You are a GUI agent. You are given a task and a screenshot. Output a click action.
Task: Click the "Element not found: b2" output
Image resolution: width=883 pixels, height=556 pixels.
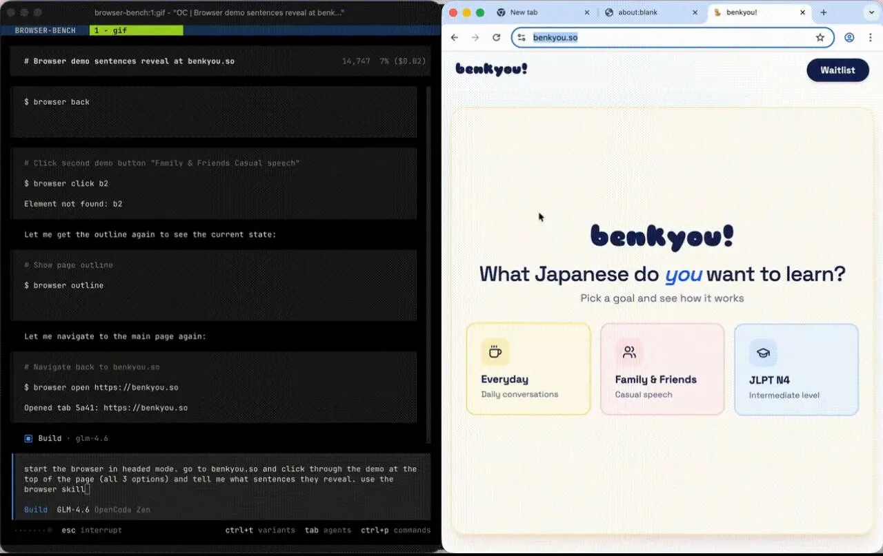[x=73, y=204]
